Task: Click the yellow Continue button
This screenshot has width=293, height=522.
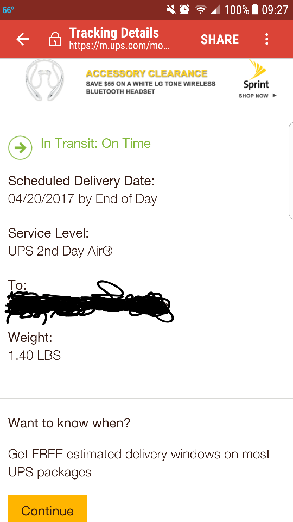Action: (x=48, y=509)
